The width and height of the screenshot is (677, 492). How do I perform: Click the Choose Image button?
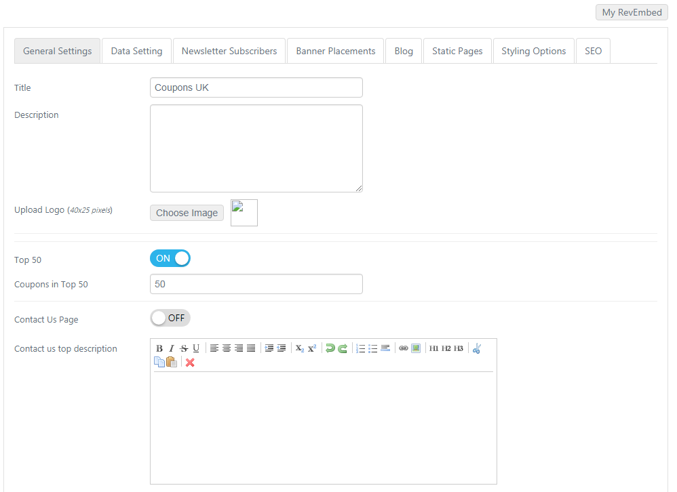pyautogui.click(x=187, y=213)
